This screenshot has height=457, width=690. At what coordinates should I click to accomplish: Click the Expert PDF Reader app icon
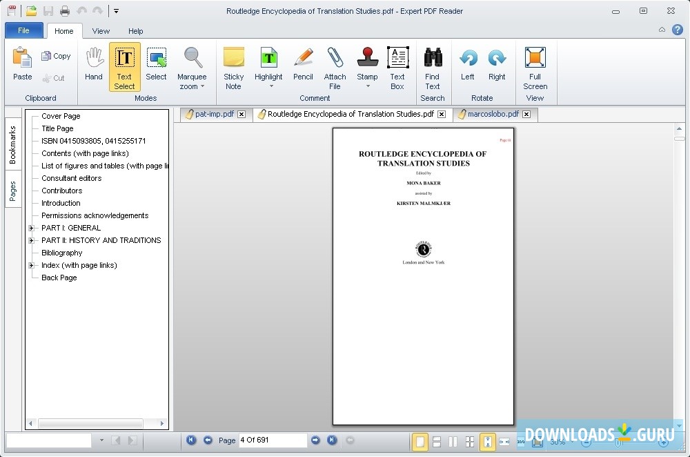[x=12, y=10]
